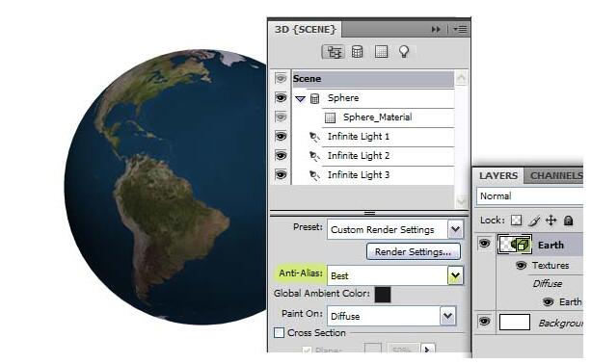This screenshot has height=364, width=591.
Task: Lock all padlock icon in Layers
Action: (569, 221)
